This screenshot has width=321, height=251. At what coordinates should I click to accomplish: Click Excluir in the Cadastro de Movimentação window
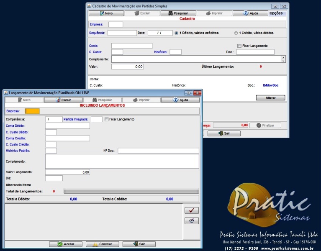click(142, 13)
